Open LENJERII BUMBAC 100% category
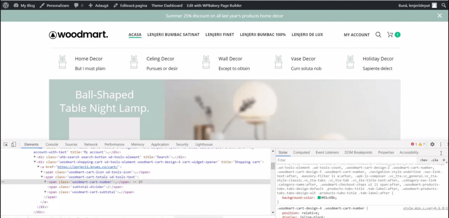 pos(263,35)
